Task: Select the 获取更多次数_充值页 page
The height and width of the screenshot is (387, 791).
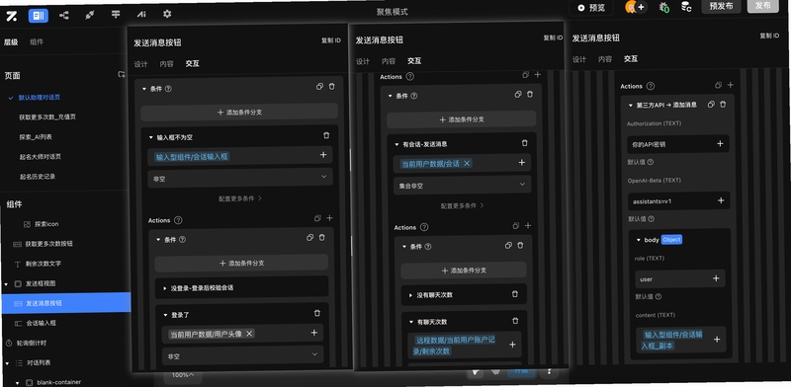Action: (x=46, y=116)
